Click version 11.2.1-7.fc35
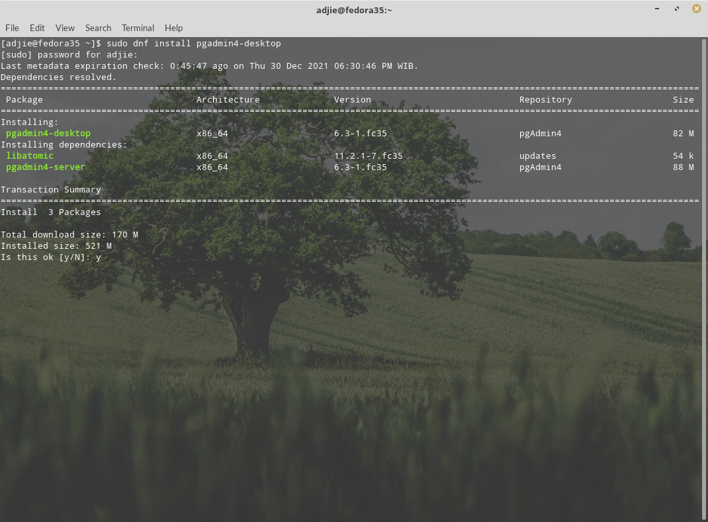This screenshot has width=708, height=522. (x=369, y=155)
